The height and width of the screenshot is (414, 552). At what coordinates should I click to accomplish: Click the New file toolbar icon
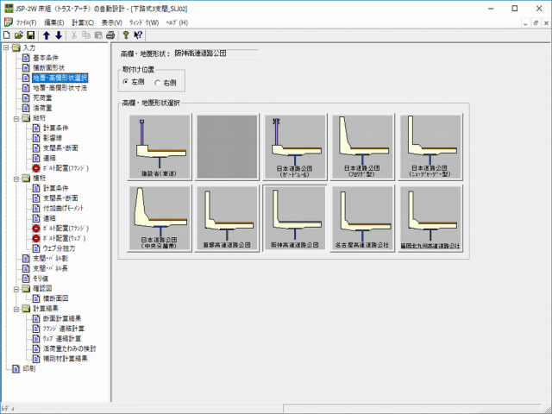pyautogui.click(x=7, y=34)
